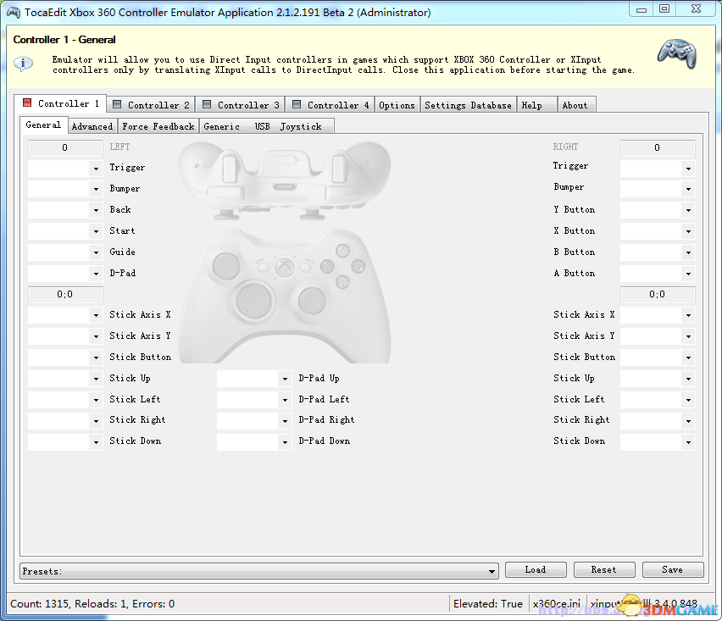Viewport: 722px width, 621px height.
Task: Click the right stick 0;0 value field
Action: coord(658,295)
